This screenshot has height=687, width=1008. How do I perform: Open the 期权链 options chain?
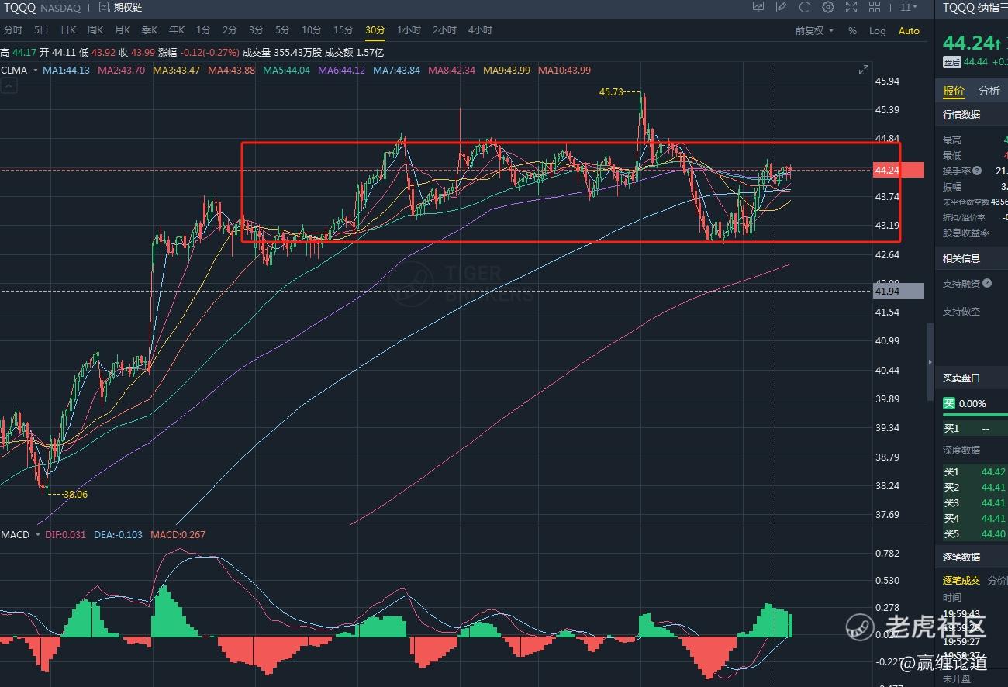click(120, 8)
